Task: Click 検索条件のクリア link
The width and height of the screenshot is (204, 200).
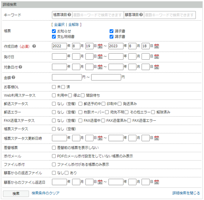Action: tap(45, 193)
